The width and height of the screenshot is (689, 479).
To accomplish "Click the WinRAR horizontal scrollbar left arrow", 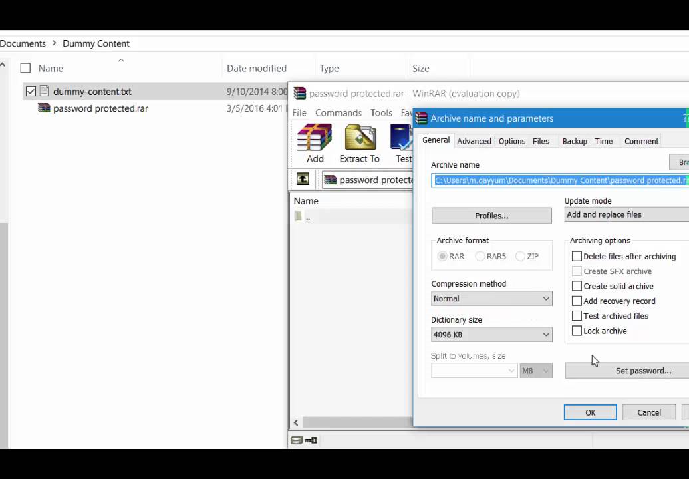I will (x=296, y=422).
